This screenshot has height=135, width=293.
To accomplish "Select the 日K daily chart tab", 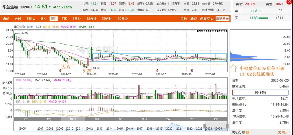I will tap(43, 19).
